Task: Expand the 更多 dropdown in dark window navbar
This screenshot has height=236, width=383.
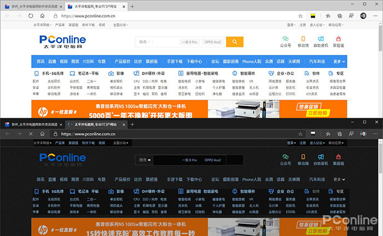Action: 339,179
